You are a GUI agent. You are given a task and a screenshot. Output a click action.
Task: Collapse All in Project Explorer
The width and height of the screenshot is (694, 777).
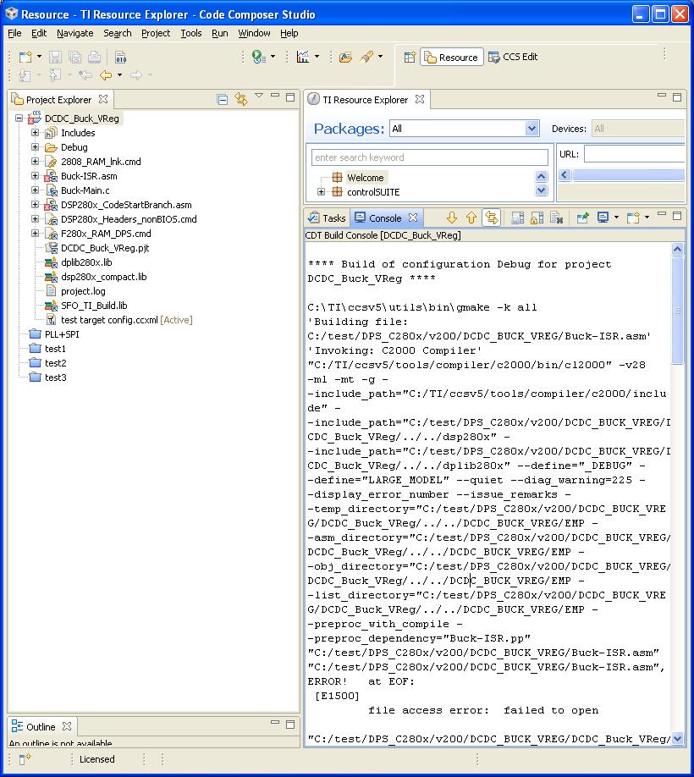tap(223, 100)
